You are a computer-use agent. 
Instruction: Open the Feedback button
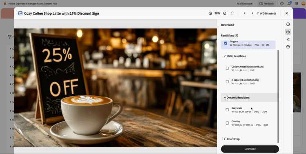point(266,4)
